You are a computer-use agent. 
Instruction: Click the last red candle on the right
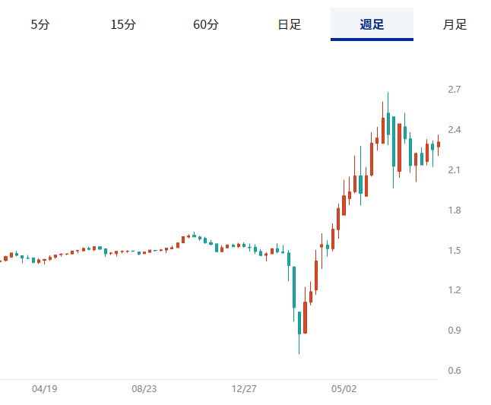[x=439, y=144]
